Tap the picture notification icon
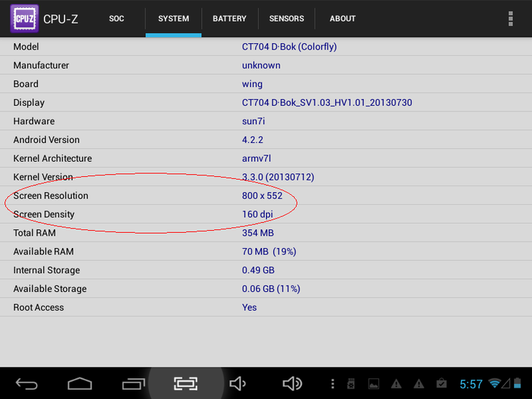The width and height of the screenshot is (532, 399). pos(373,384)
